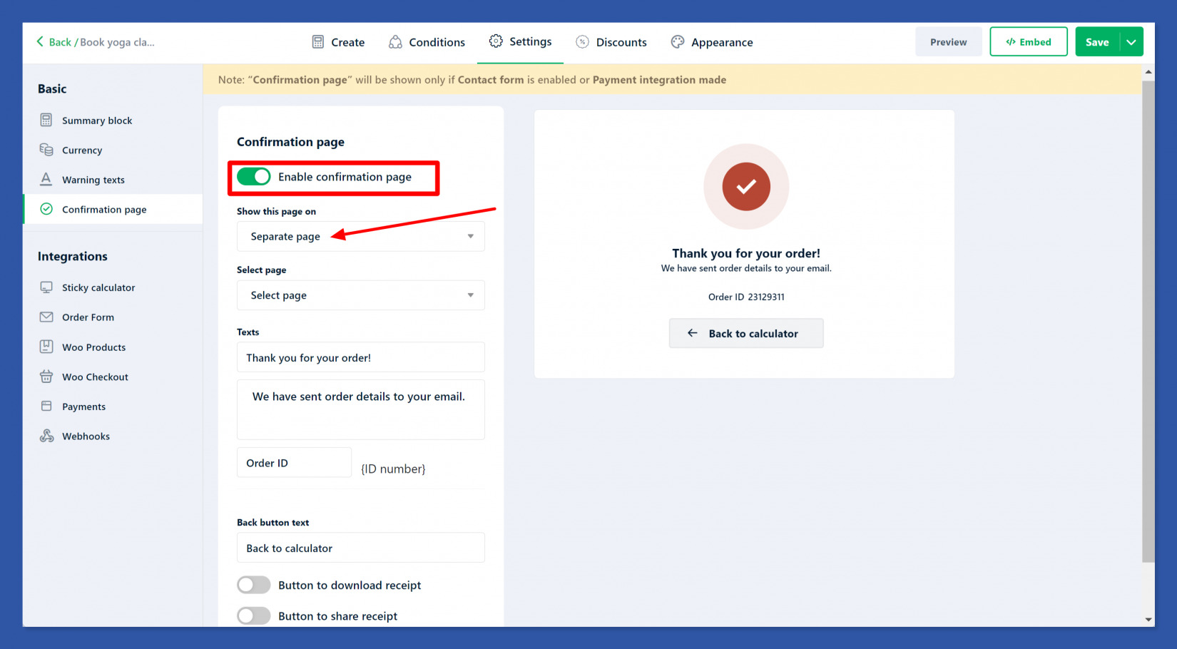Enable Button to download receipt
Screen dimensions: 1177x649
(x=253, y=585)
